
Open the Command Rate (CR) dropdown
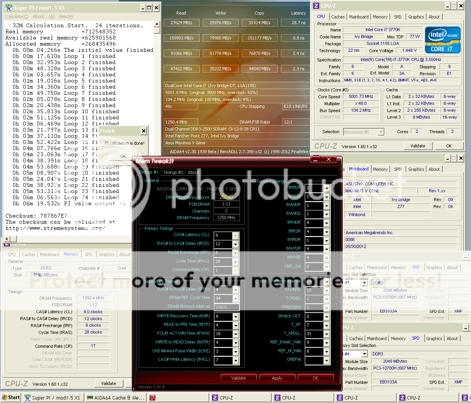point(235,271)
